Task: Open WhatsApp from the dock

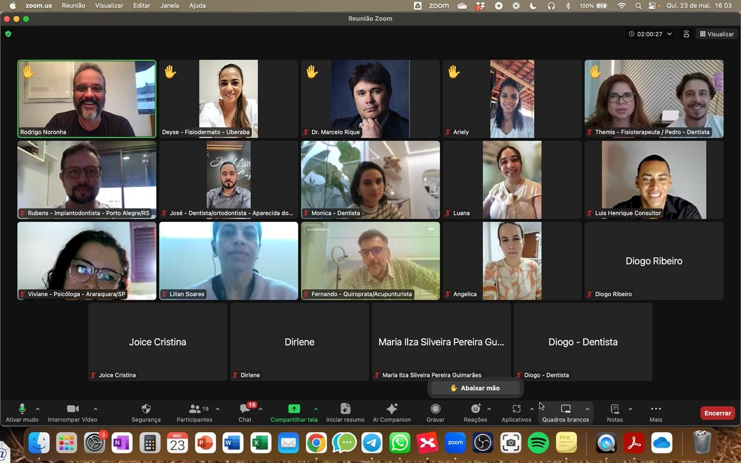Action: tap(400, 443)
